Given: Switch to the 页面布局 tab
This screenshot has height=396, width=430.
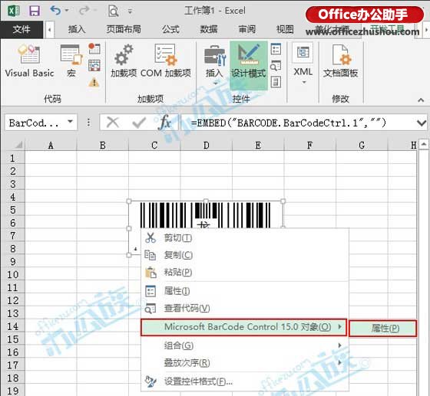Looking at the screenshot, I should pyautogui.click(x=124, y=29).
